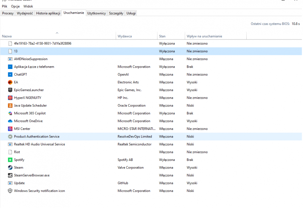303x208 pixels.
Task: Click the Microsoft 365 Copilot icon
Action: point(10,113)
